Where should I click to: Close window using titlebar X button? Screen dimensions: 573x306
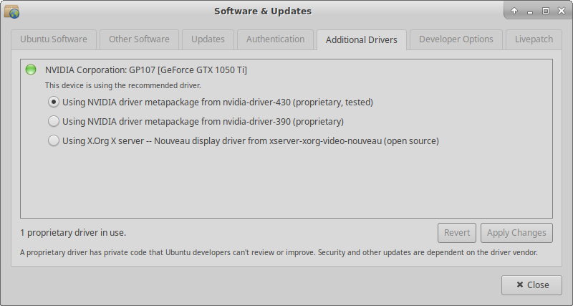pos(560,11)
